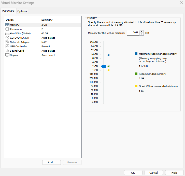This screenshot has height=176, width=185.
Task: Select the Processors device row
Action: pyautogui.click(x=43, y=29)
